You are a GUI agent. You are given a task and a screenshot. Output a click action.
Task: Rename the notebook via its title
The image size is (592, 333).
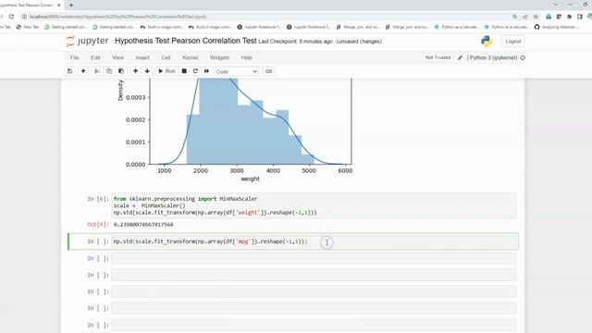click(x=185, y=41)
